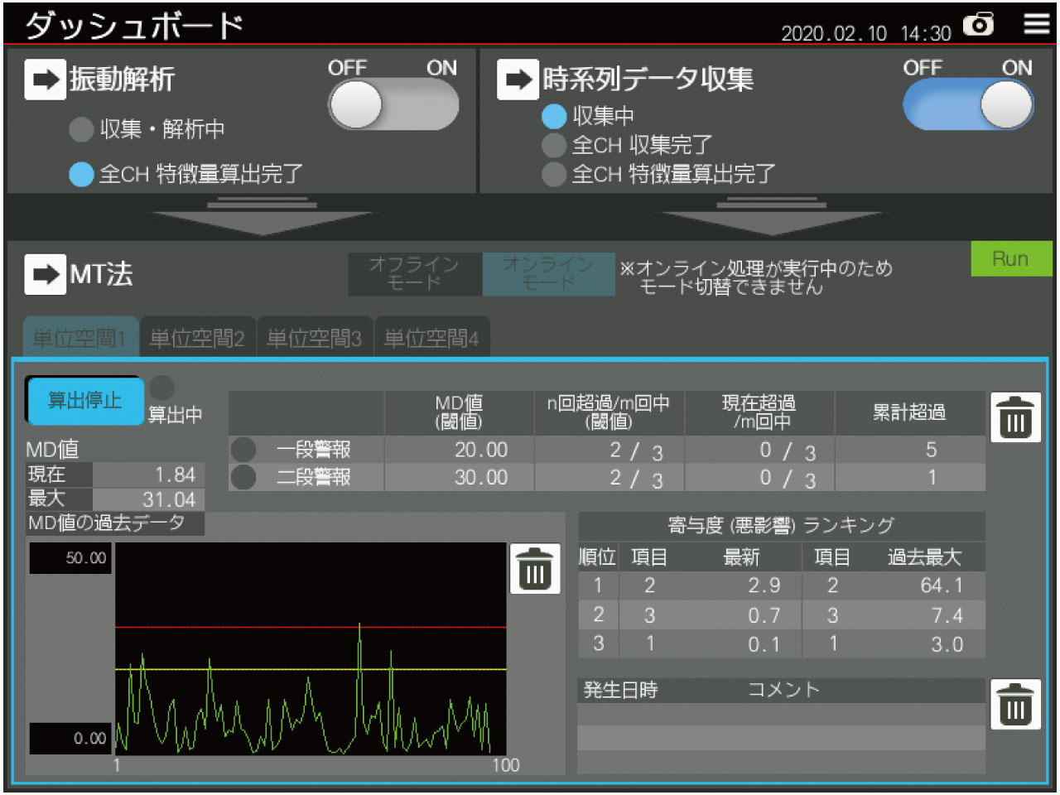Clear MD history with graph trash icon

pos(535,569)
